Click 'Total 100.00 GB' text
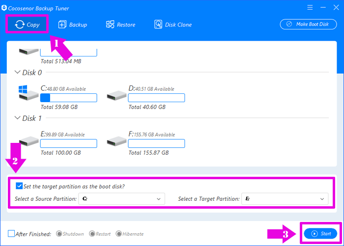Screen dimensions: 344x246 [61, 153]
